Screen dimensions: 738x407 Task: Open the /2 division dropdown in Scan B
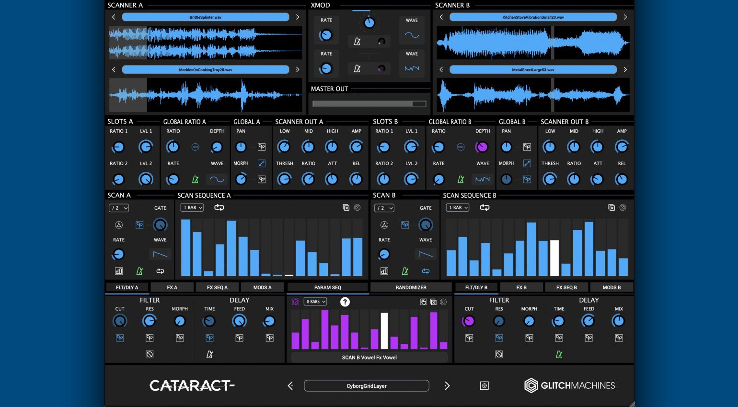[384, 208]
